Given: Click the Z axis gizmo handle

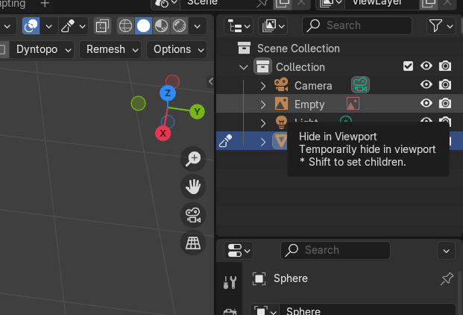Looking at the screenshot, I should tap(168, 93).
